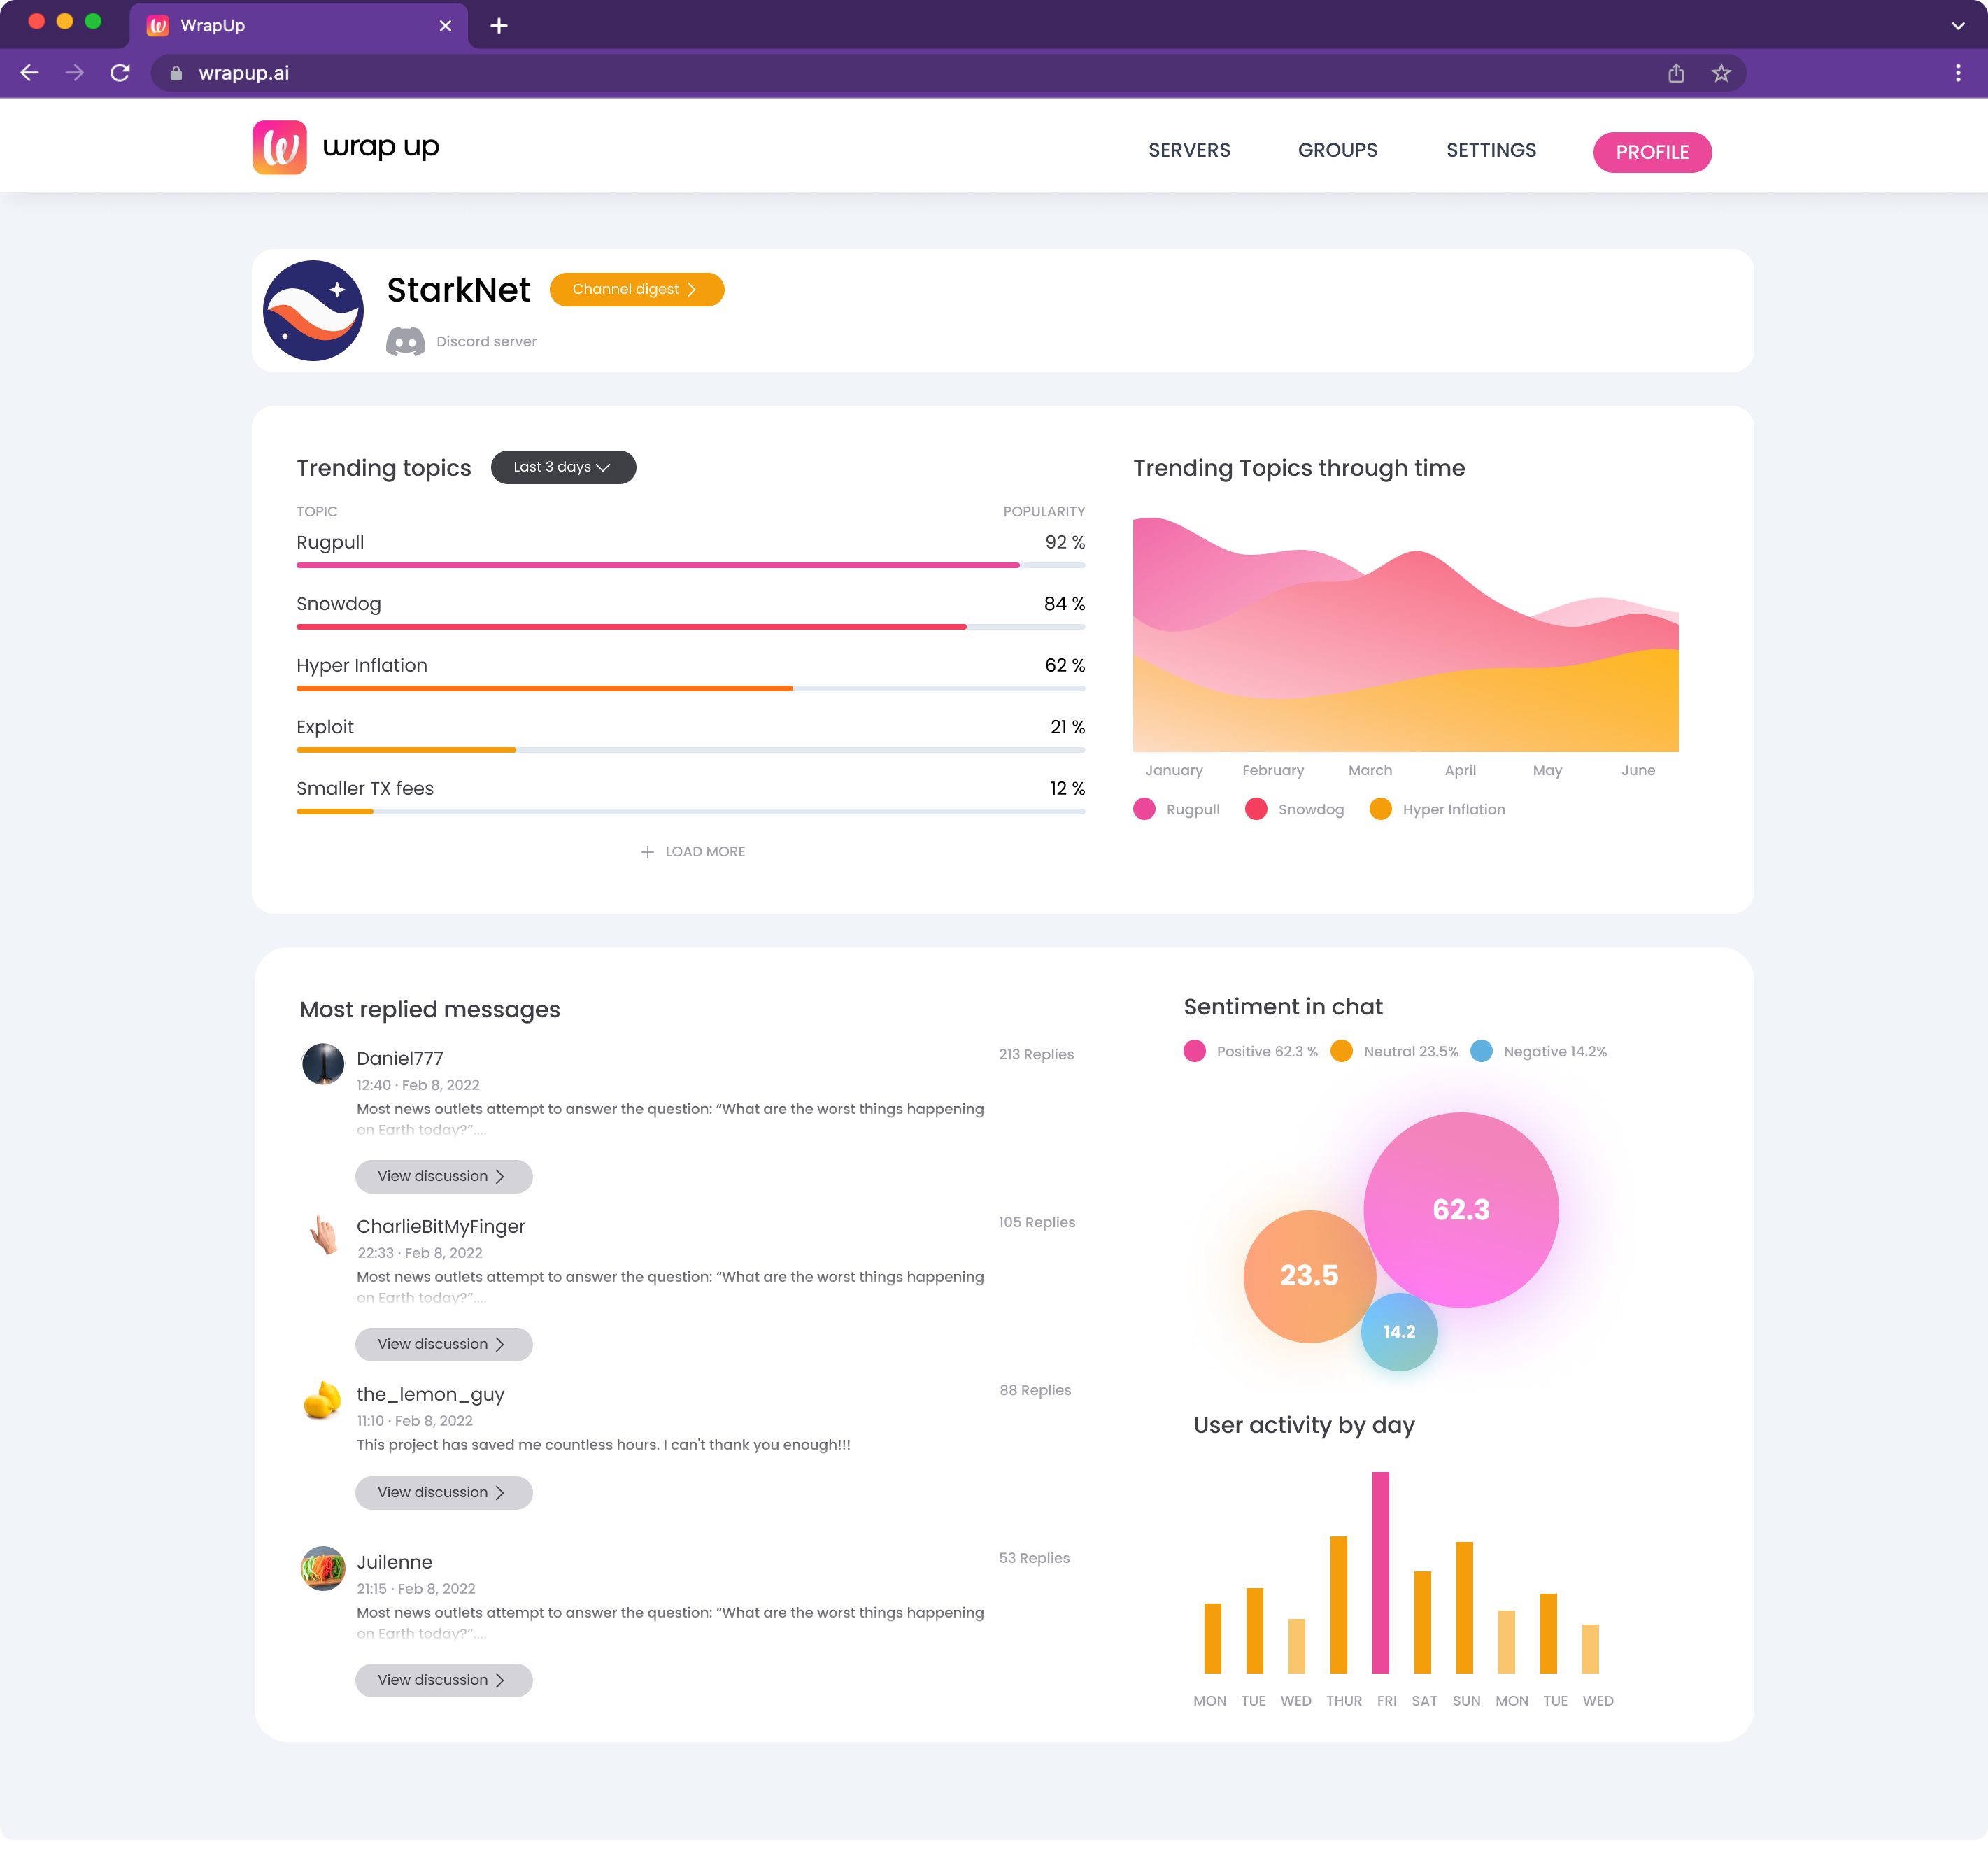
Task: Open a new tab with the plus icon
Action: coord(499,26)
